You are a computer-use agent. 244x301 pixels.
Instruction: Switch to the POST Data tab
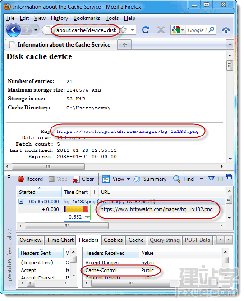[x=198, y=240]
